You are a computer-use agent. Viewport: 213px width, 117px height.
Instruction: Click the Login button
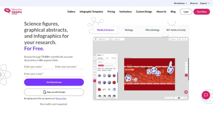point(186,12)
